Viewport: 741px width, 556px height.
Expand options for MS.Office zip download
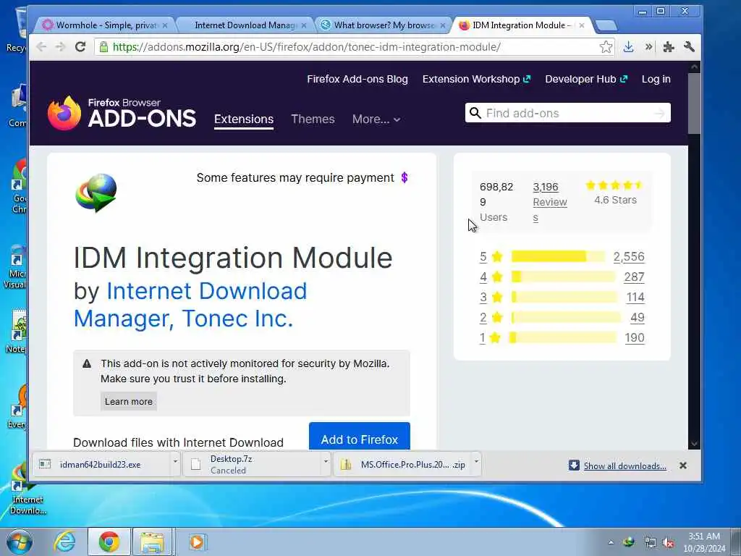tap(476, 461)
